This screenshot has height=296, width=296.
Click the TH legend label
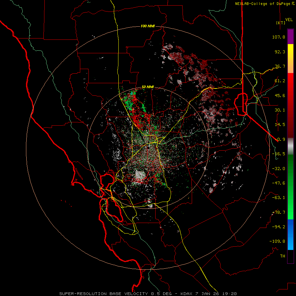coord(283,256)
